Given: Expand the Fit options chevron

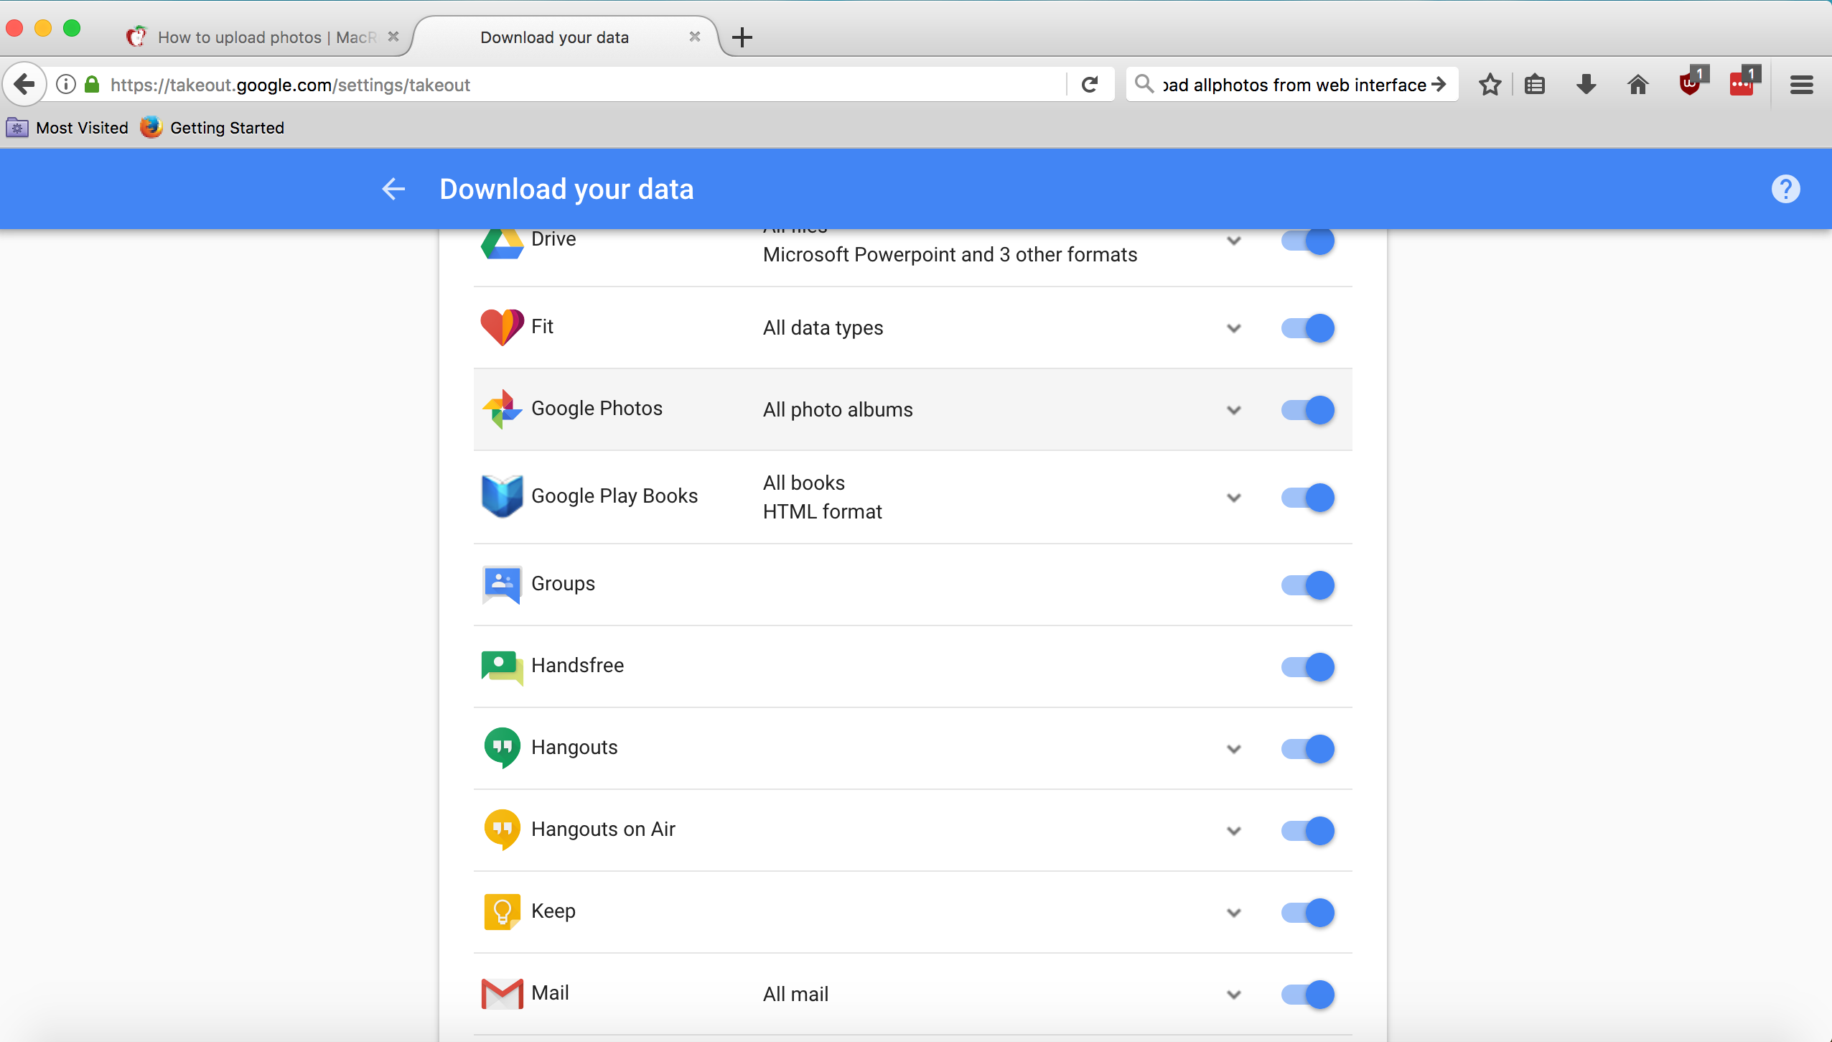Looking at the screenshot, I should point(1234,329).
